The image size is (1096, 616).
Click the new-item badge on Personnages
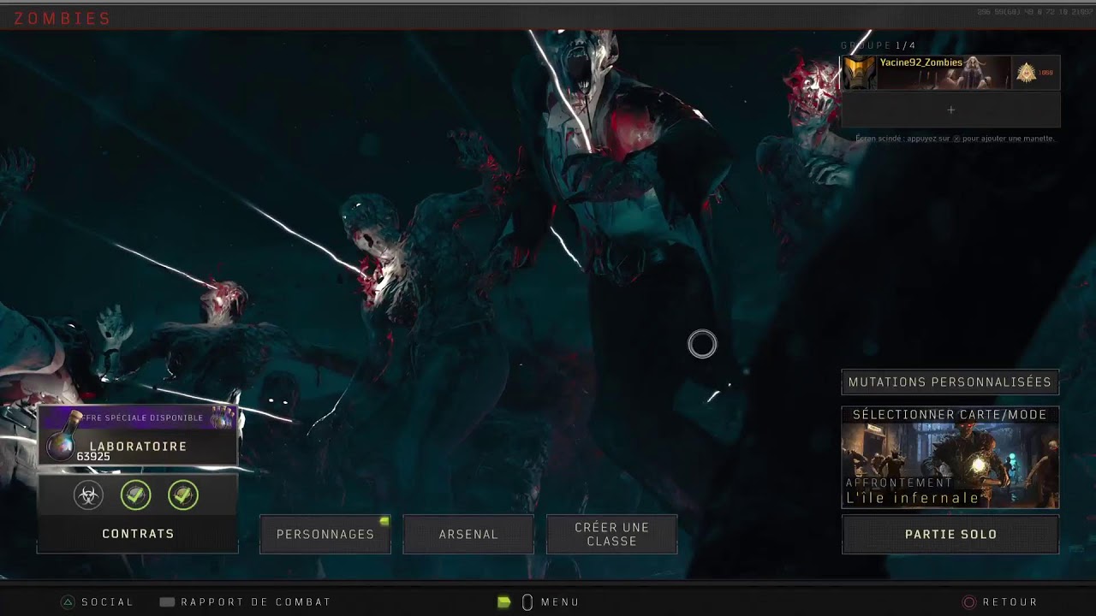(384, 520)
